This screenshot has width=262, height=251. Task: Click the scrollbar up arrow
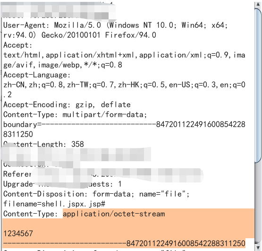tap(258, 4)
